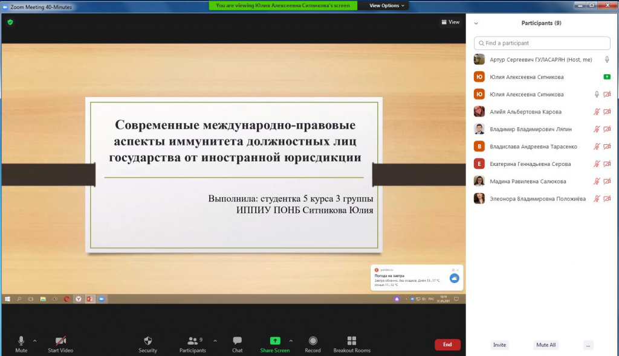End the meeting with the red End button
Viewport: 619px width, 356px height.
coord(447,345)
